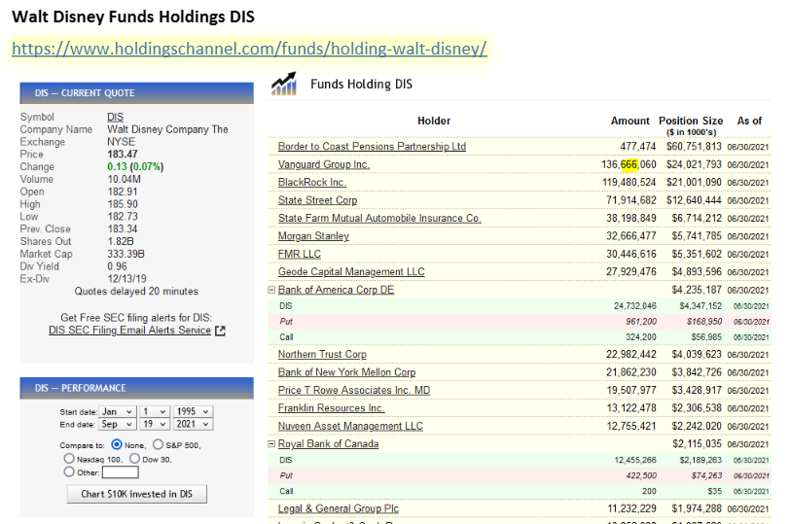Open start date month dropdown showing Jan

(117, 412)
